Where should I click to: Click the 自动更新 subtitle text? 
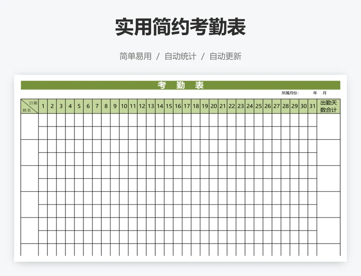click(225, 56)
